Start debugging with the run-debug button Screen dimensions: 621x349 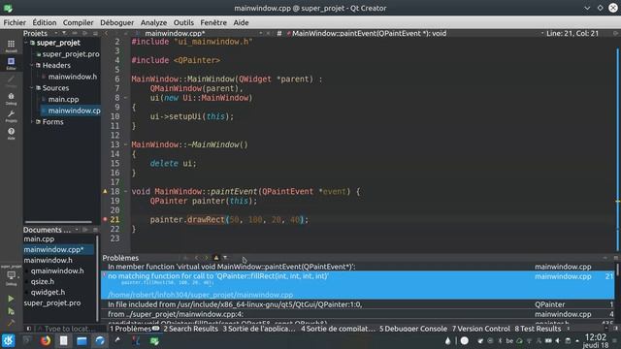(11, 312)
